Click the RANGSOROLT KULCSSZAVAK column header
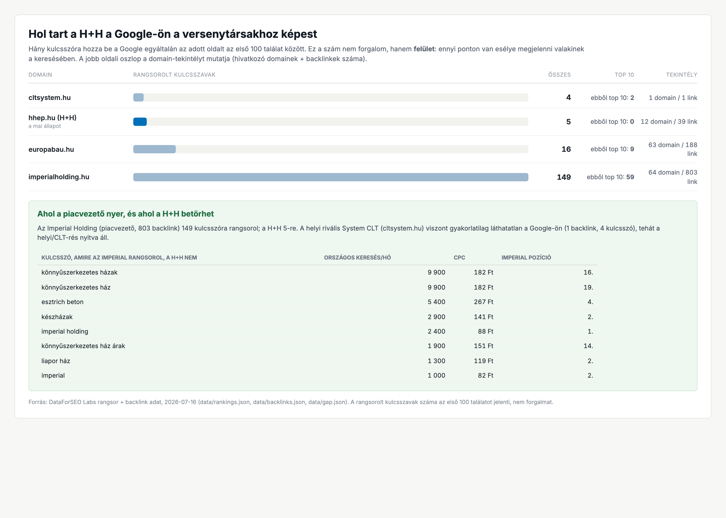This screenshot has width=726, height=518. pyautogui.click(x=174, y=75)
